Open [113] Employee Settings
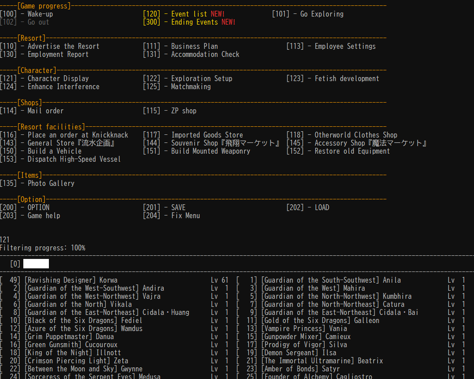 [331, 46]
